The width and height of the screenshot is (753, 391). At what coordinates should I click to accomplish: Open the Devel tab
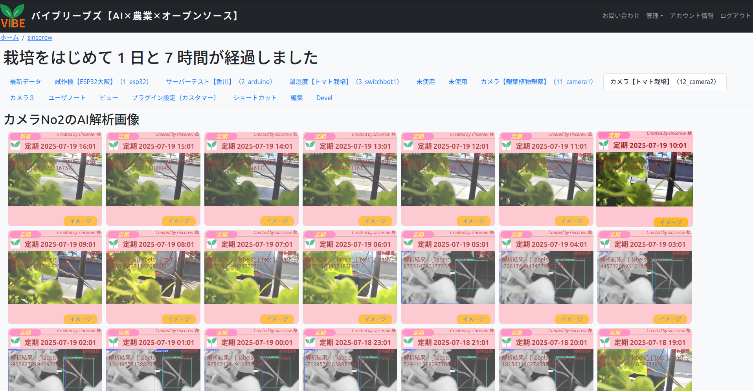coord(324,98)
